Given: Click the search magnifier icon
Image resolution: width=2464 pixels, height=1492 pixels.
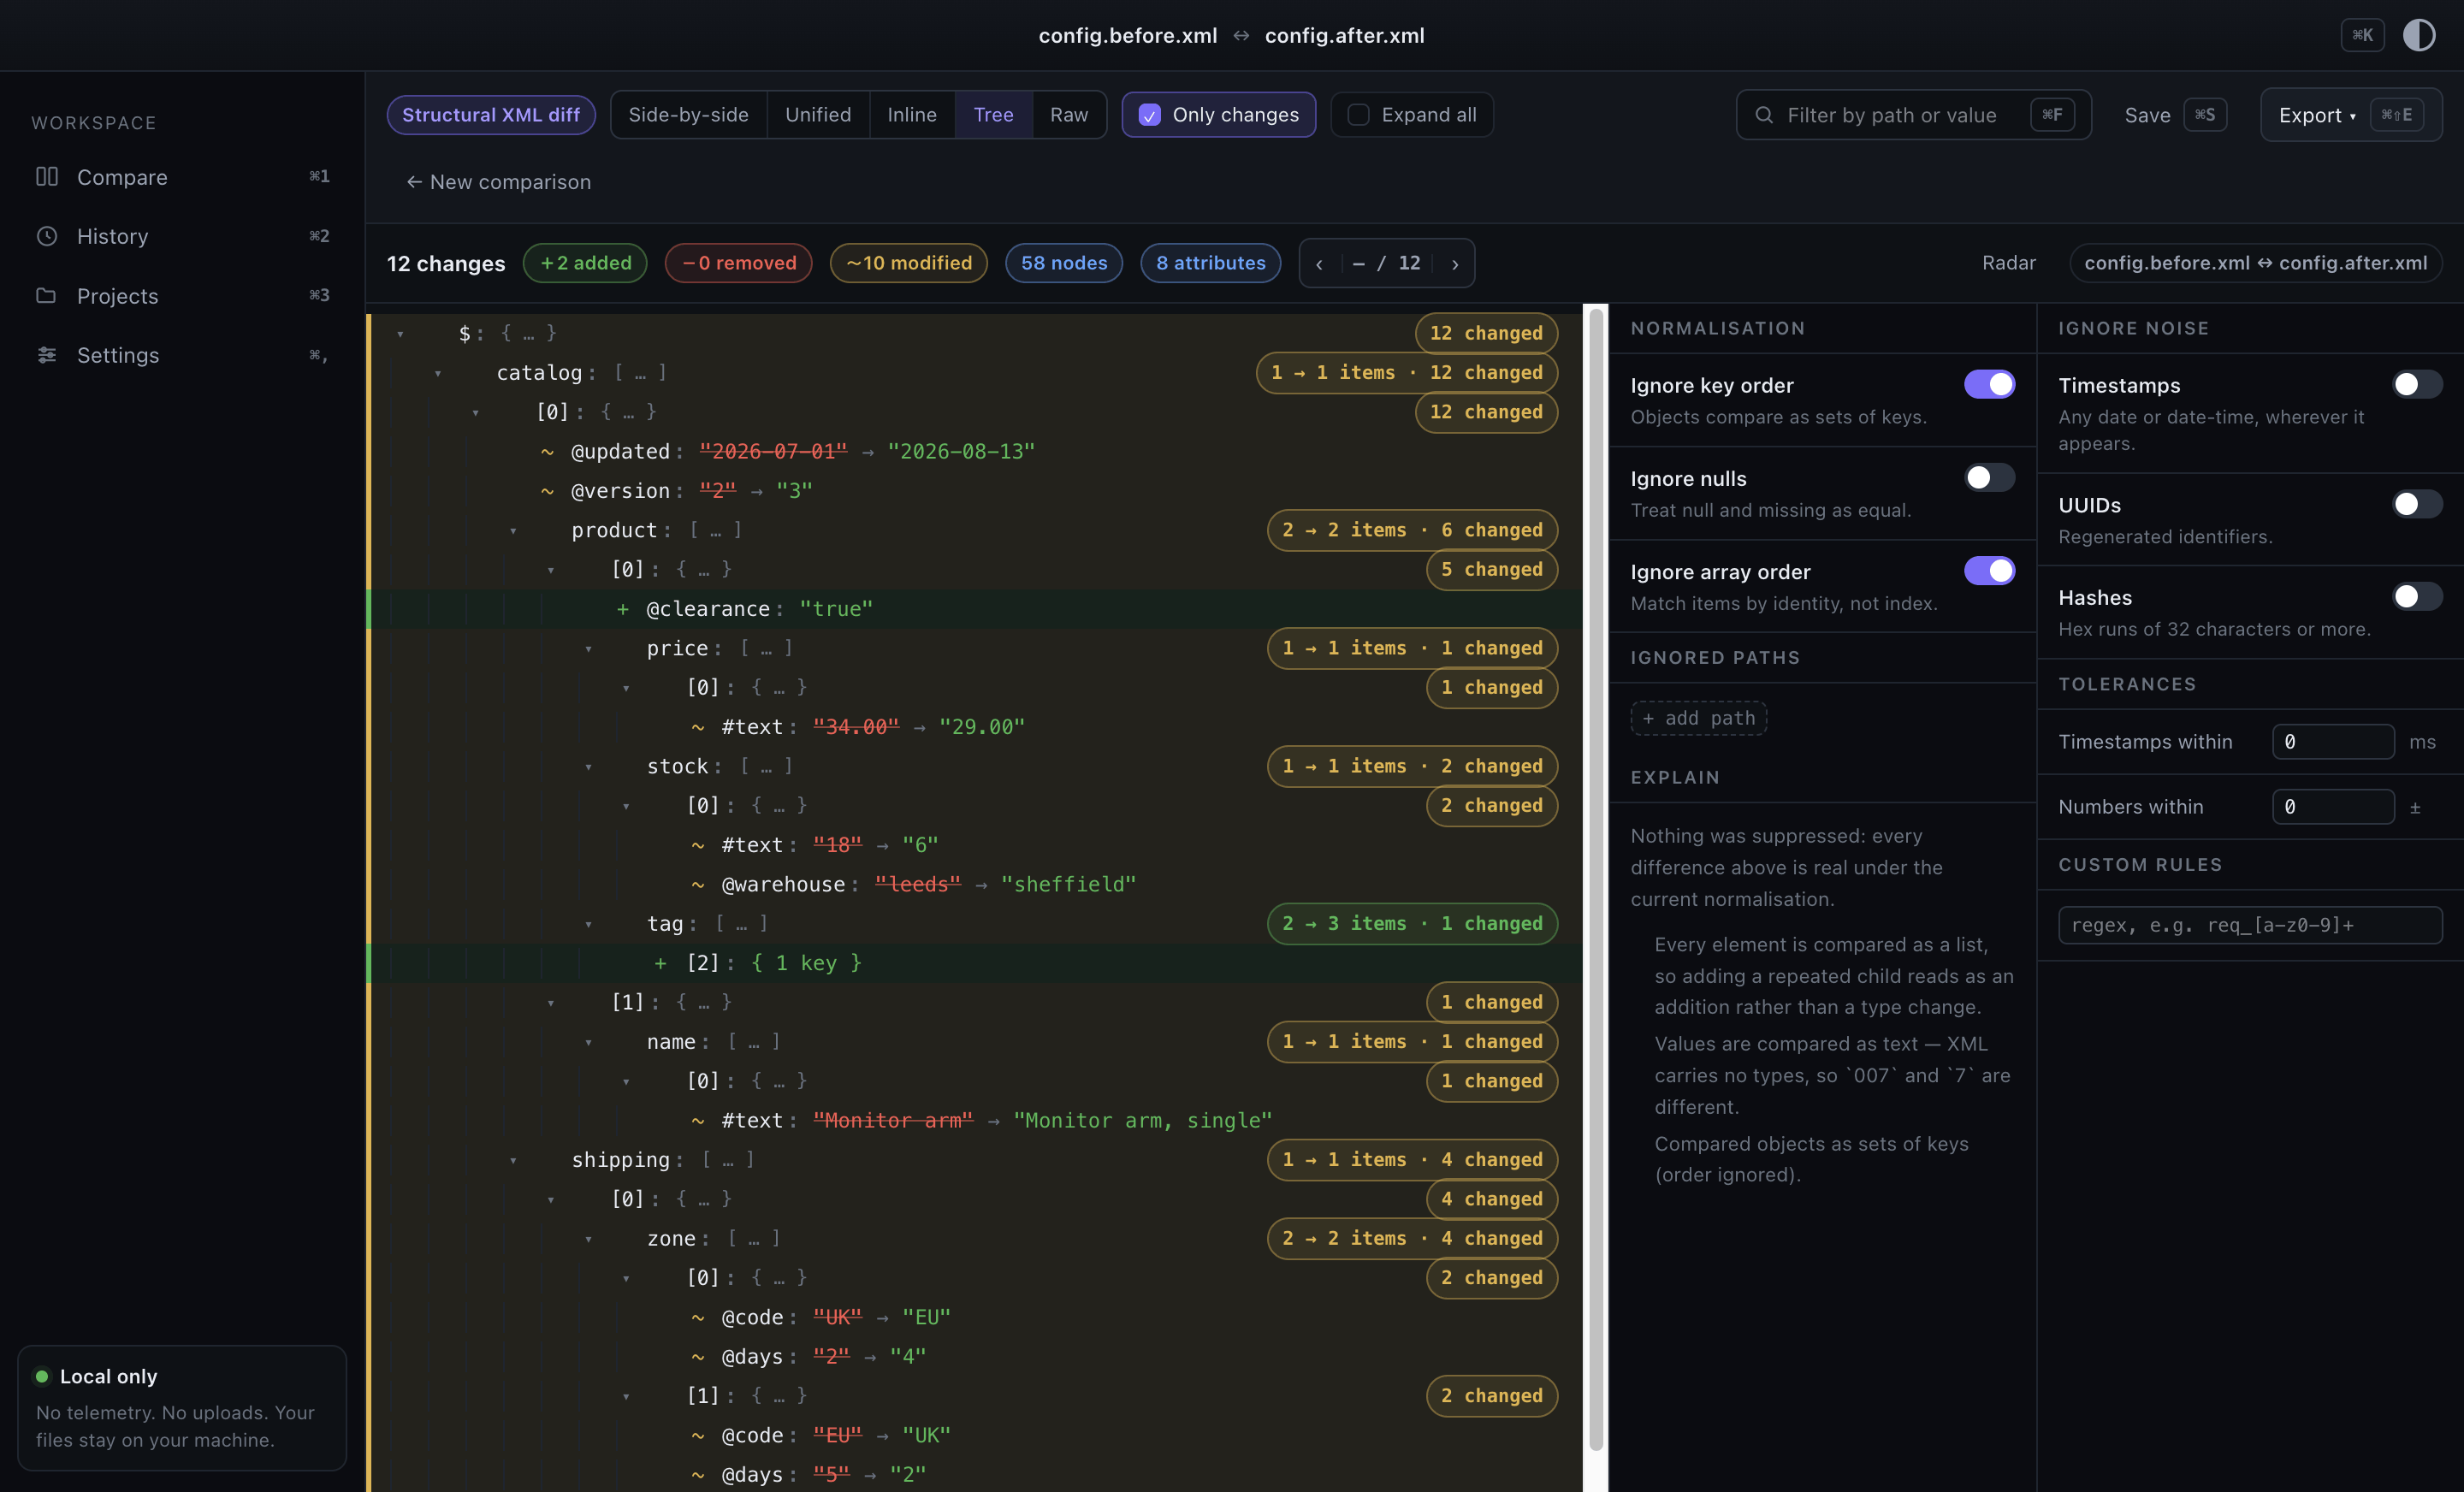Looking at the screenshot, I should point(1764,115).
